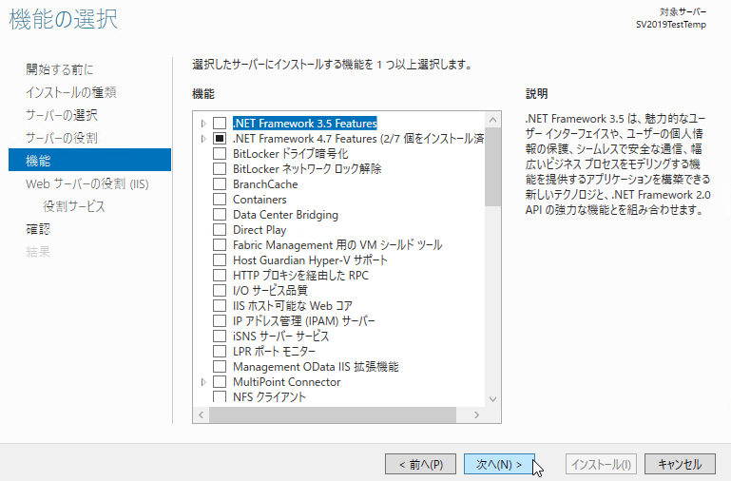Screen dimensions: 731x481
Task: Tick the I/O サービス品質 checkbox
Action: [220, 291]
